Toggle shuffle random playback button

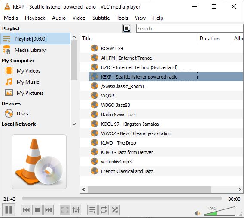(x=115, y=210)
